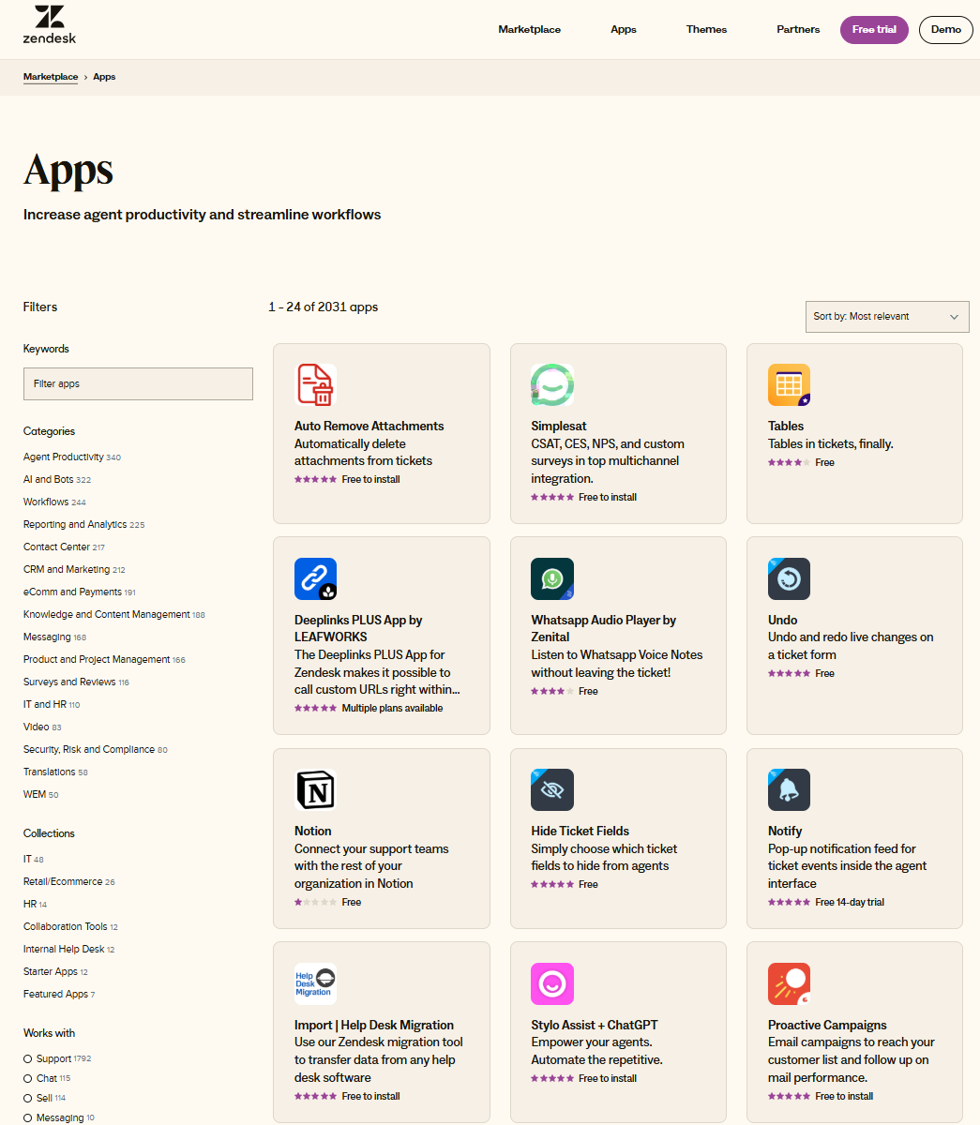Click the Hide Ticket Fields eye icon
This screenshot has width=980, height=1125.
coord(551,790)
